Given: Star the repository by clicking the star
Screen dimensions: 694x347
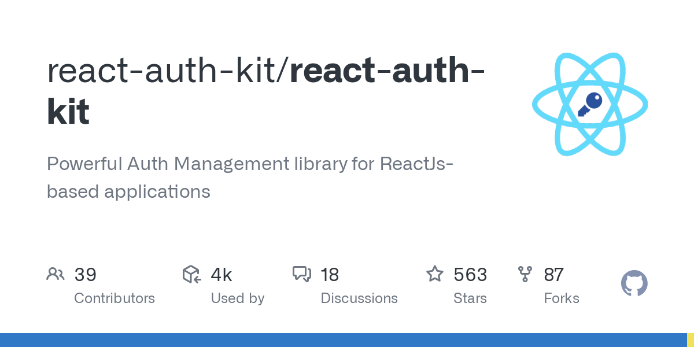Looking at the screenshot, I should [x=434, y=274].
